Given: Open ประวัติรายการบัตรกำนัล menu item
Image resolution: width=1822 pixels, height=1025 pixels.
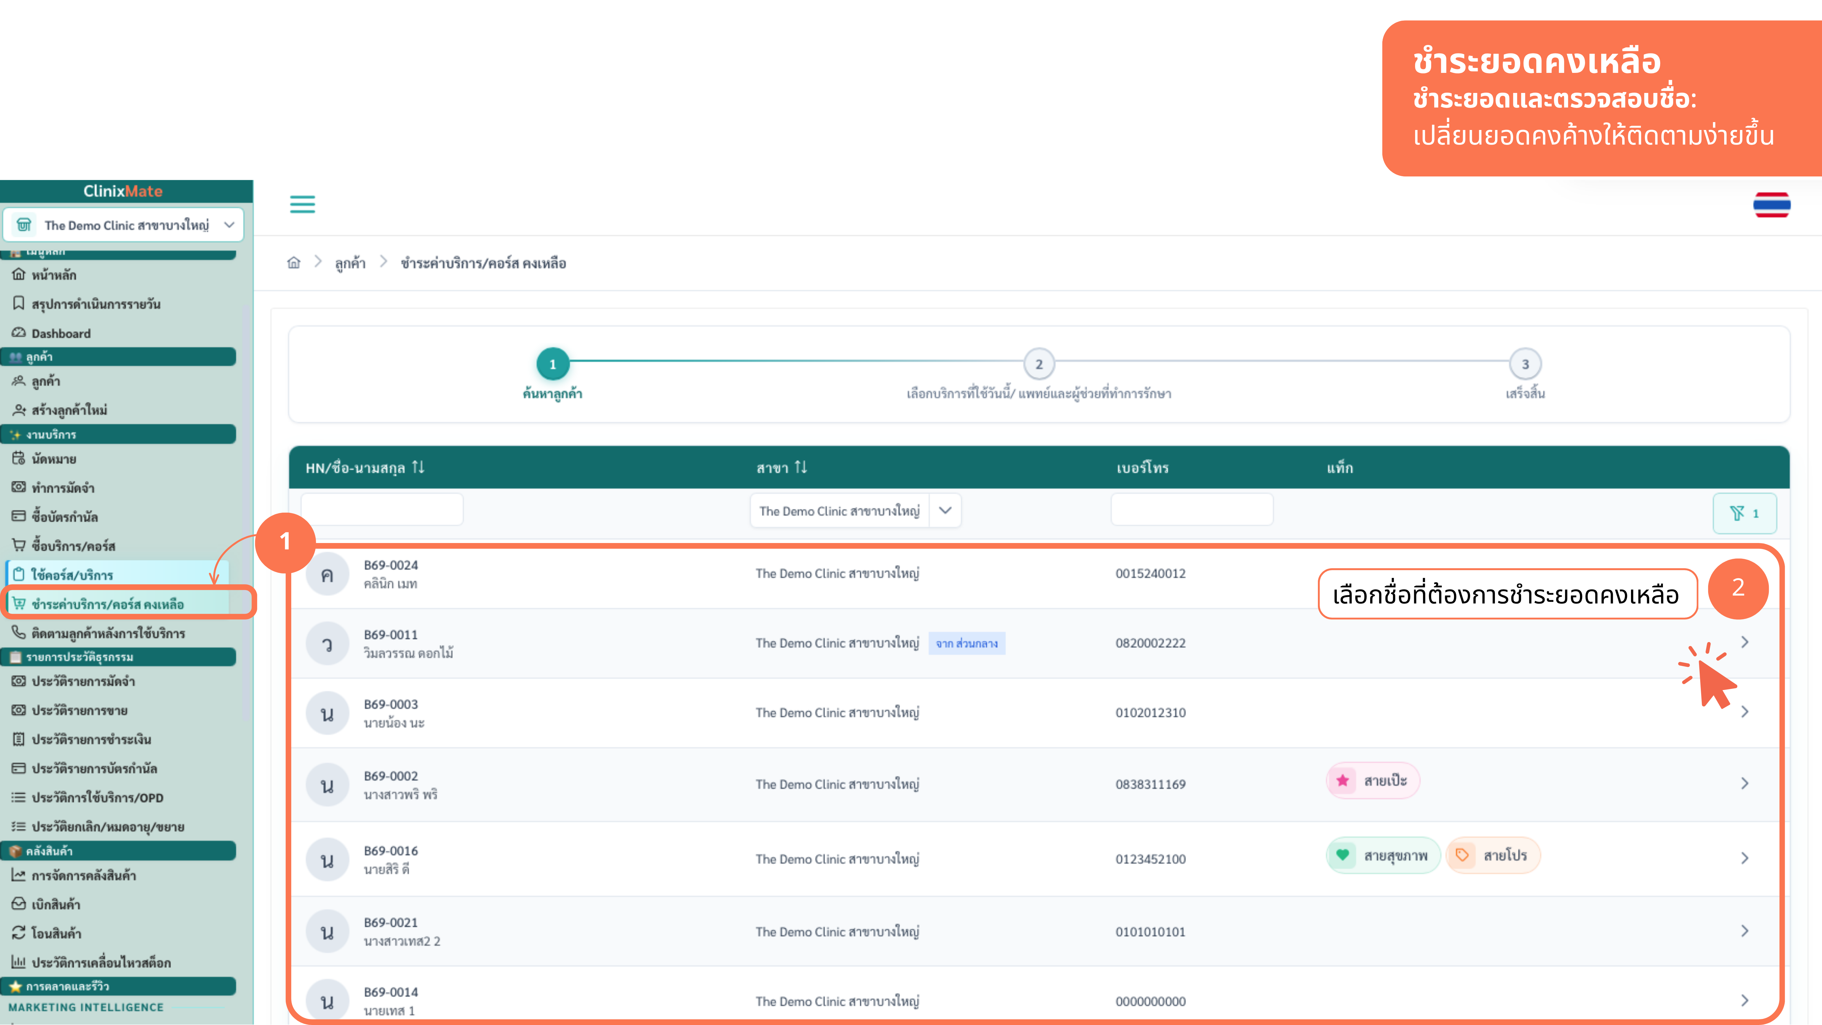Looking at the screenshot, I should click(x=94, y=768).
